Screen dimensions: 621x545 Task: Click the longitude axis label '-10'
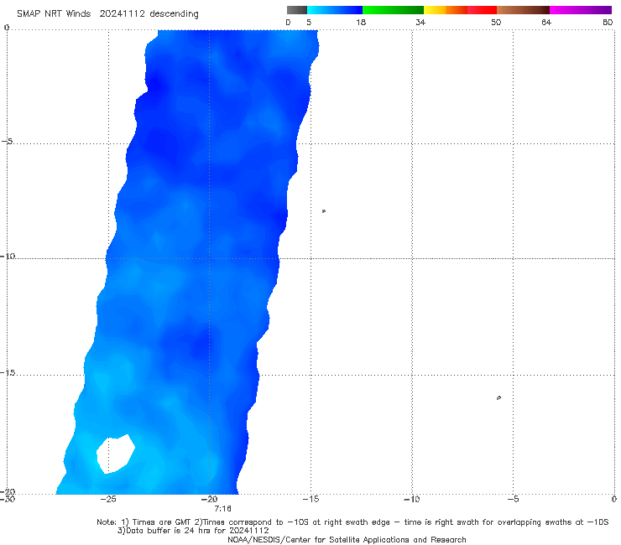click(411, 500)
